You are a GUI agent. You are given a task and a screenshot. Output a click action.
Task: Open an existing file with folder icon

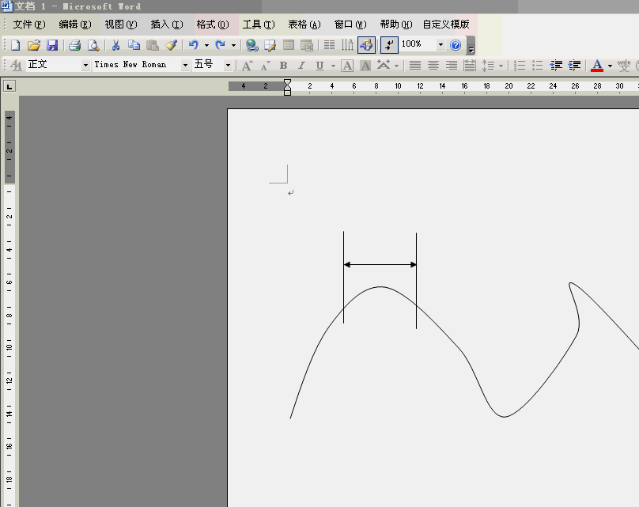(34, 45)
